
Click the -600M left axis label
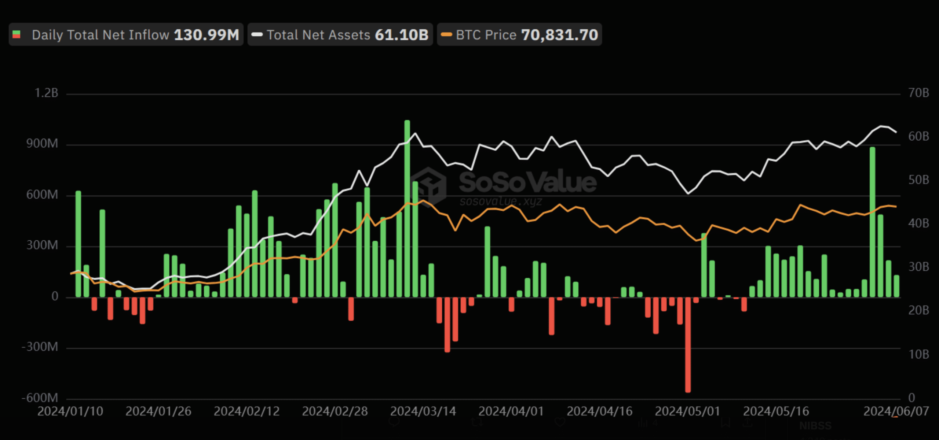tap(40, 398)
